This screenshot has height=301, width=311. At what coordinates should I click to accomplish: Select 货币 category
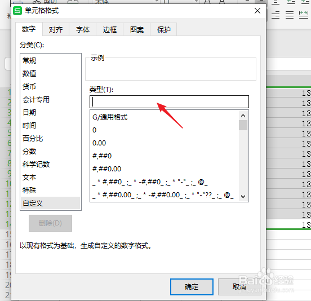tap(50, 86)
